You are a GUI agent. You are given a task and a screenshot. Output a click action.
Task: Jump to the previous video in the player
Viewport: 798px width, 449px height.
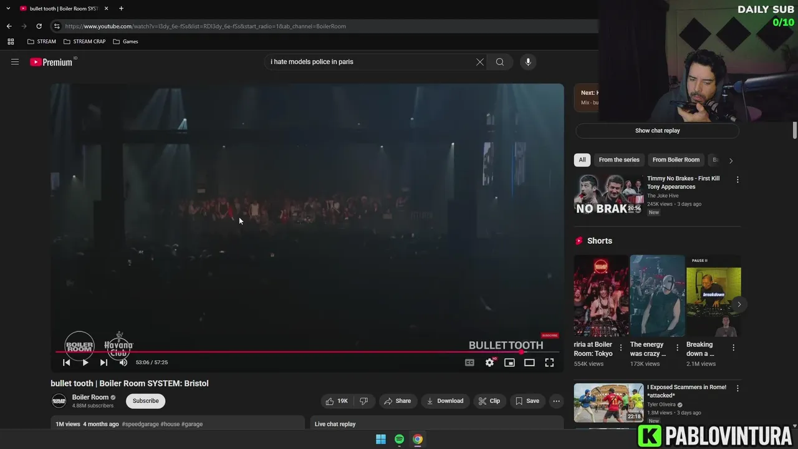67,362
